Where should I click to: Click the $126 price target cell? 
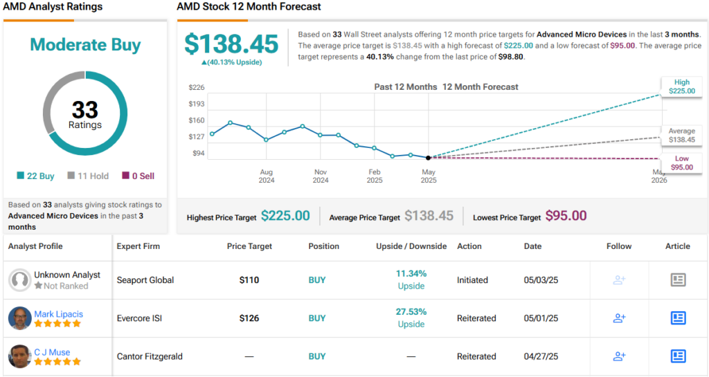[x=249, y=318]
